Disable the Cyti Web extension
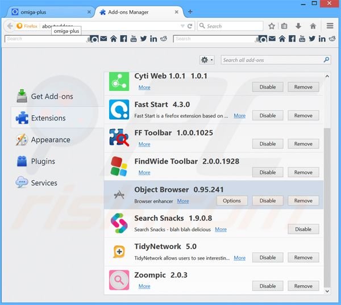 coord(268,87)
